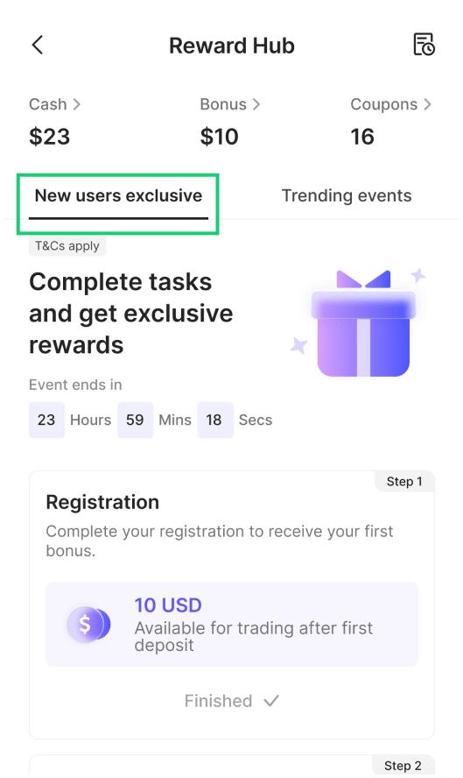Tap the purple gift box illustration

click(363, 324)
